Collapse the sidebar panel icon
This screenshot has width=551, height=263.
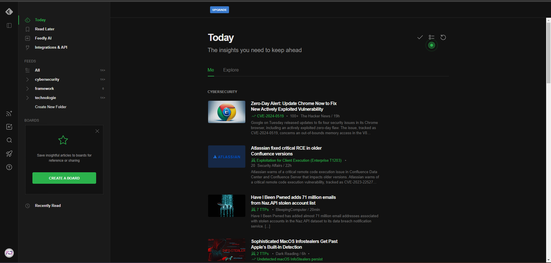point(9,25)
